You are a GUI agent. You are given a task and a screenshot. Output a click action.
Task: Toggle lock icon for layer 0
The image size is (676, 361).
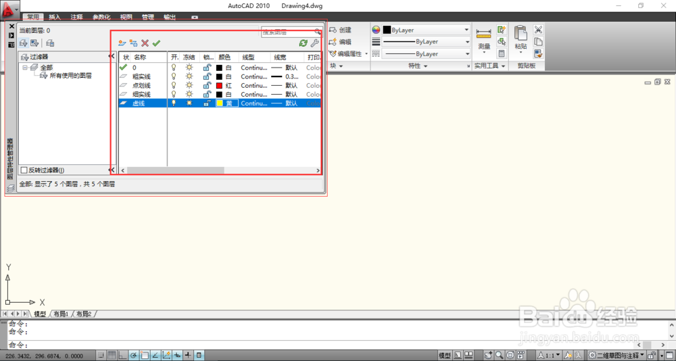pyautogui.click(x=208, y=68)
